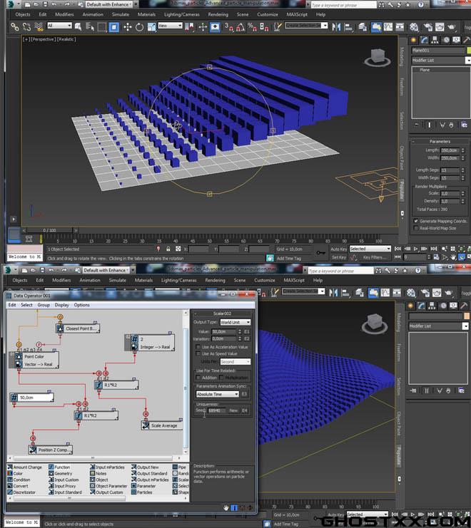The width and height of the screenshot is (471, 528).
Task: Click the New seed button
Action: [x=233, y=410]
